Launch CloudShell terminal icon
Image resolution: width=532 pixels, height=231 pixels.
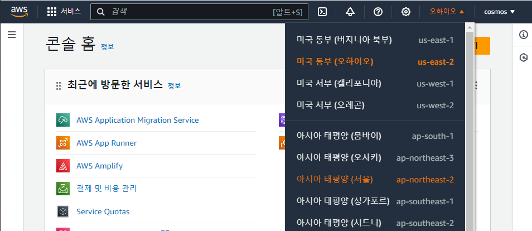pyautogui.click(x=322, y=12)
